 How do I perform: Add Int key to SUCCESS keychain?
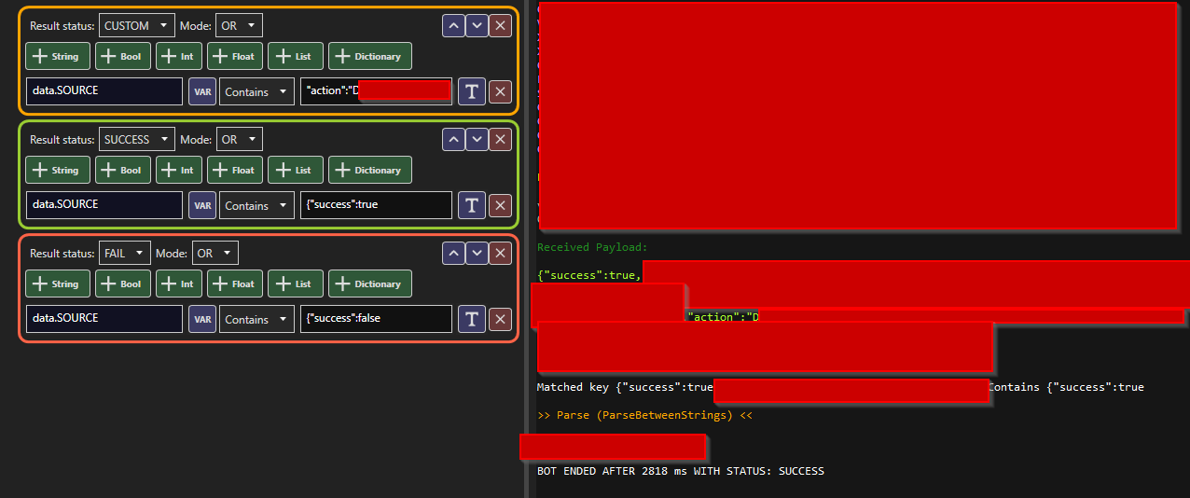pyautogui.click(x=179, y=170)
